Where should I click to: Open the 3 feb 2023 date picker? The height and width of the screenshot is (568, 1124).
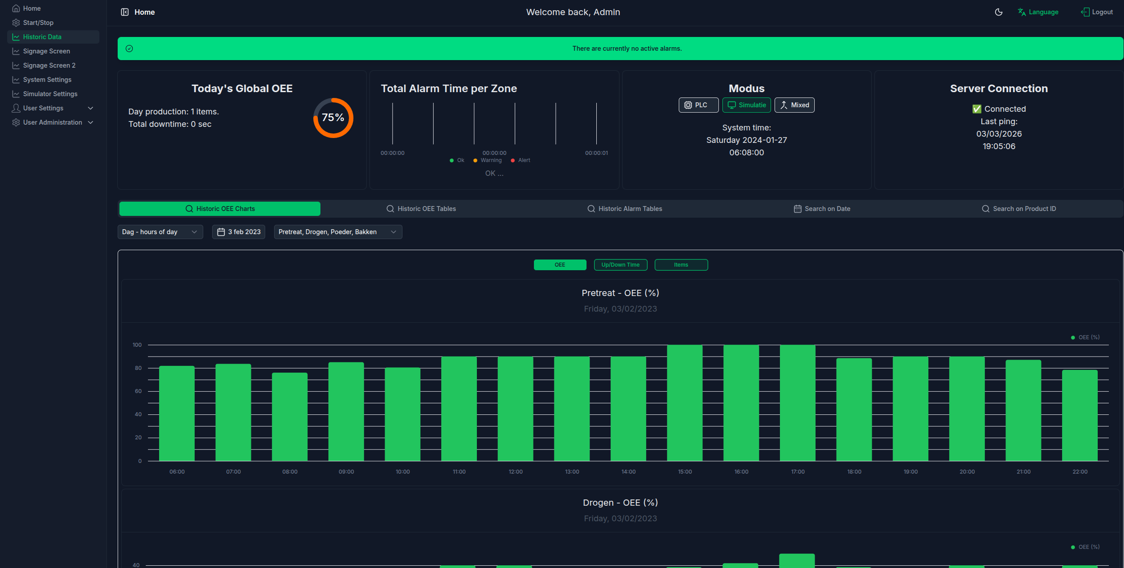coord(238,232)
